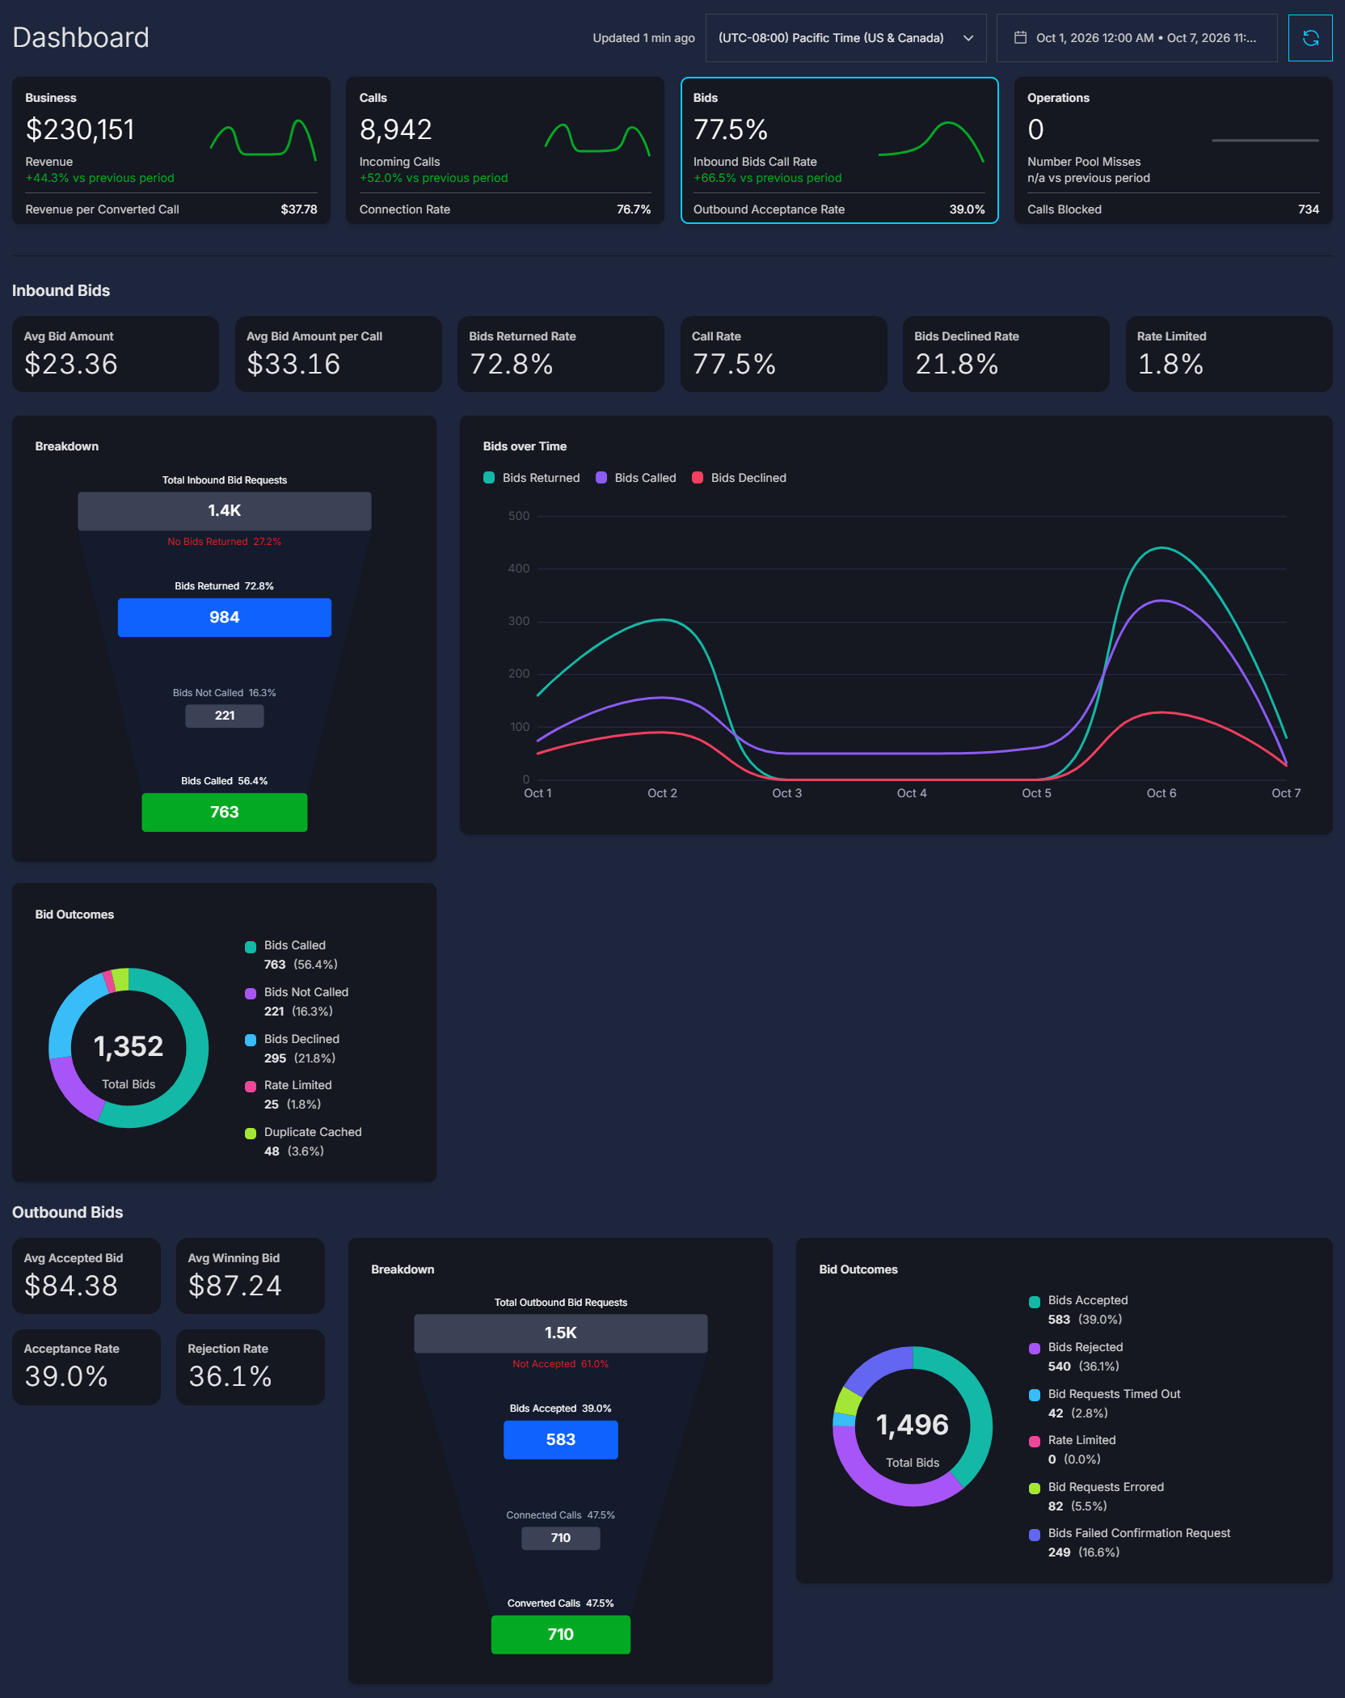The height and width of the screenshot is (1698, 1345).
Task: Click the Bid Requests Errored swatch
Action: pos(1035,1489)
